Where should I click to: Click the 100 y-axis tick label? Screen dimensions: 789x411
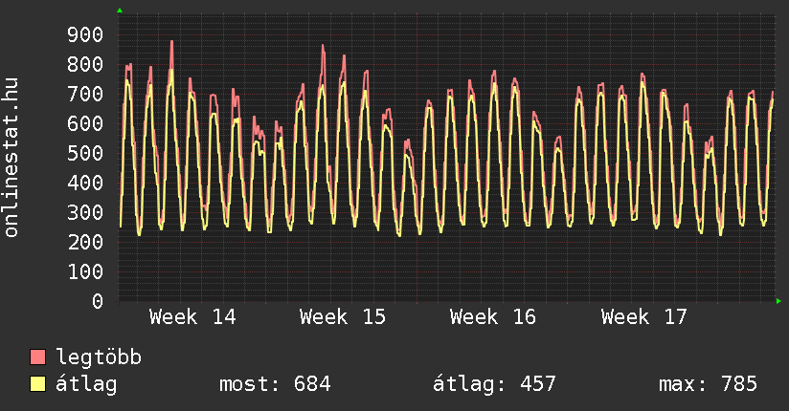(85, 272)
